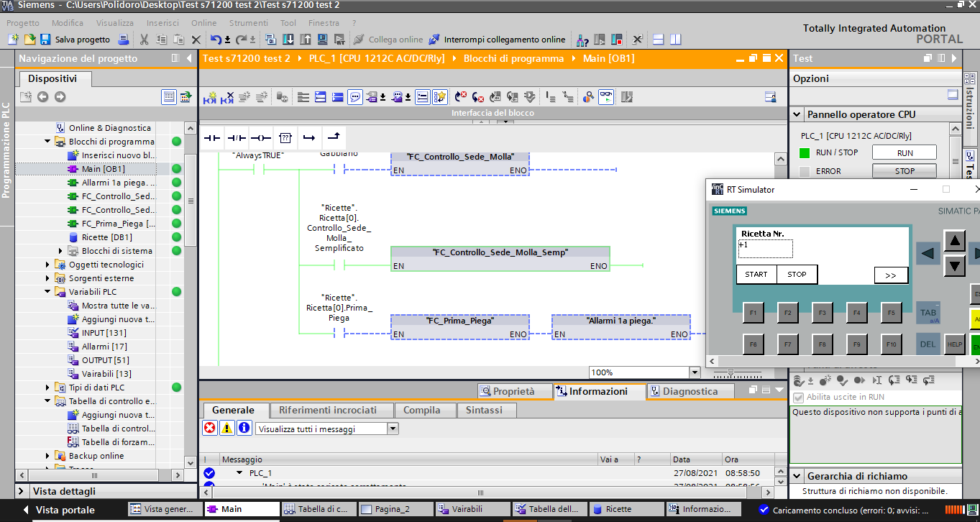This screenshot has height=522, width=980.
Task: Go back in project tree navigation
Action: (43, 96)
